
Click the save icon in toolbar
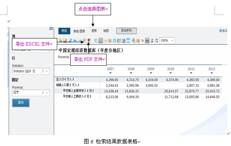click(65, 40)
